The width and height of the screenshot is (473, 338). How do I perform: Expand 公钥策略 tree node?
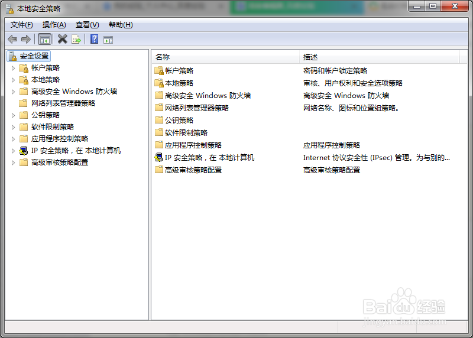[x=13, y=115]
